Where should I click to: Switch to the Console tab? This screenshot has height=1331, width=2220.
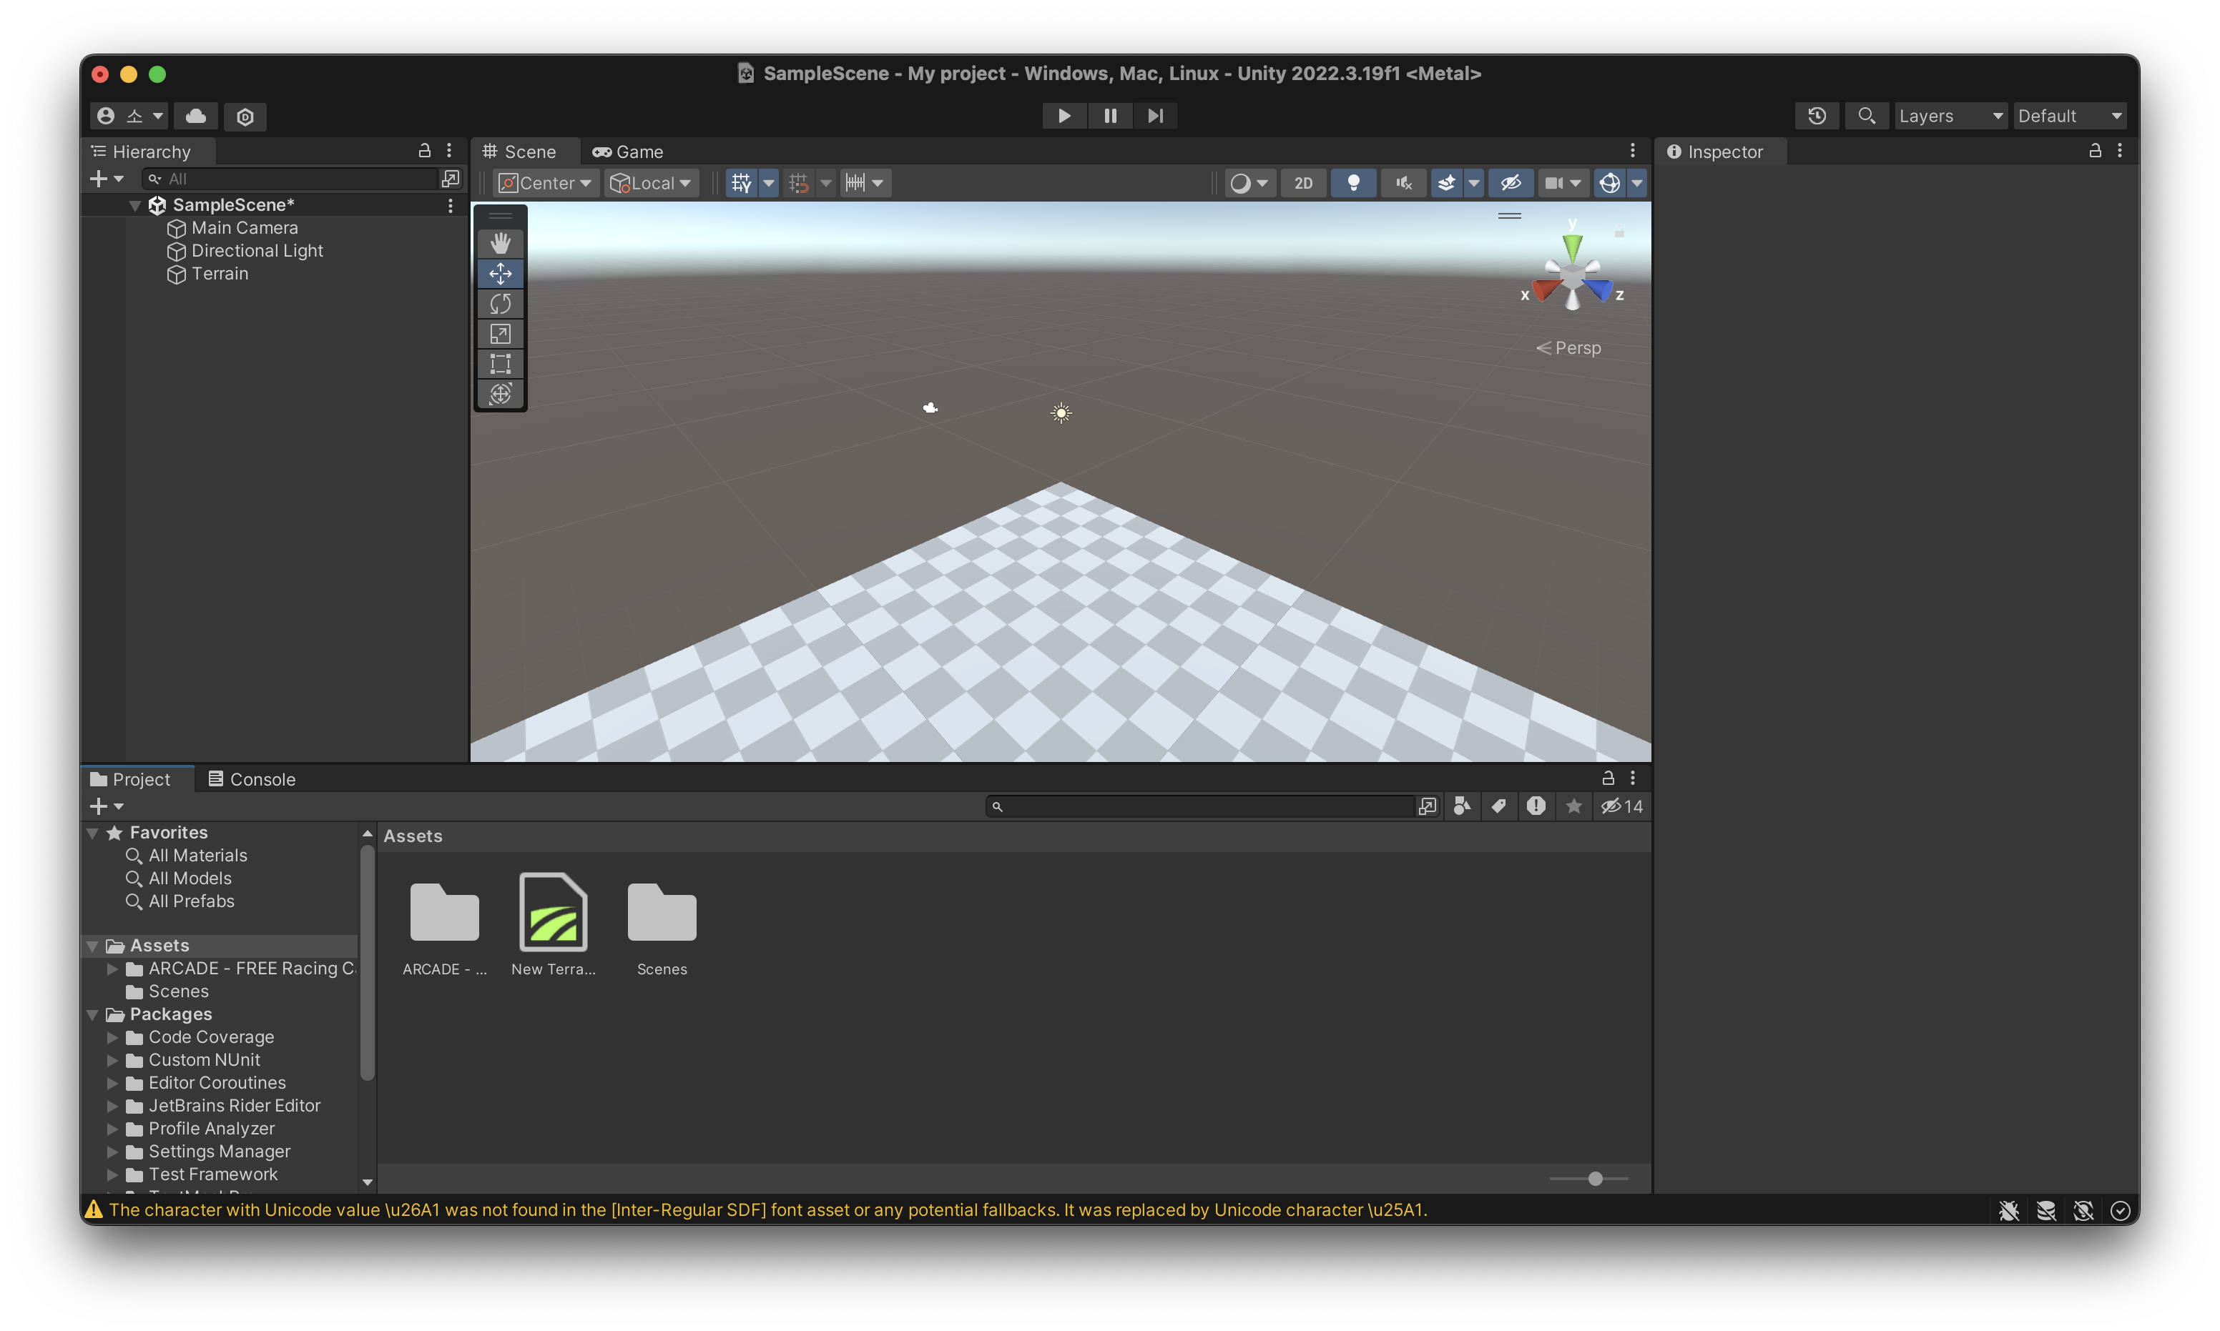252,779
